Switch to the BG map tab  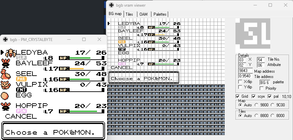[115, 14]
